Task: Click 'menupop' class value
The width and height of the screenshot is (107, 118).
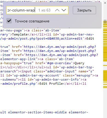Action: (83, 75)
